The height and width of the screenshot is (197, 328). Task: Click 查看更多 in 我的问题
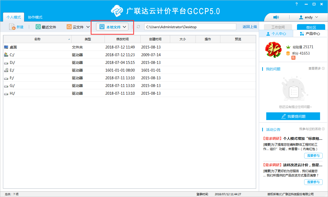pyautogui.click(x=316, y=68)
